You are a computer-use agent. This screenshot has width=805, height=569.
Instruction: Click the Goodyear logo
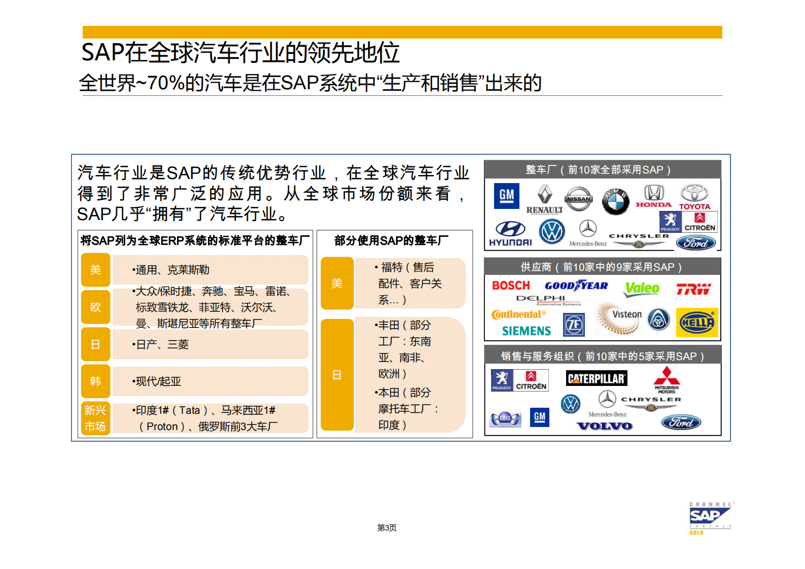pyautogui.click(x=577, y=286)
